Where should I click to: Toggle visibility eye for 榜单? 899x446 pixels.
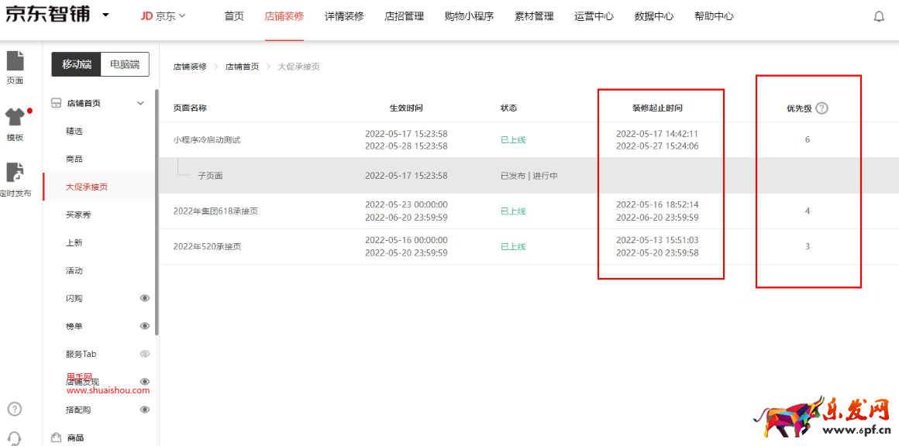tap(144, 326)
